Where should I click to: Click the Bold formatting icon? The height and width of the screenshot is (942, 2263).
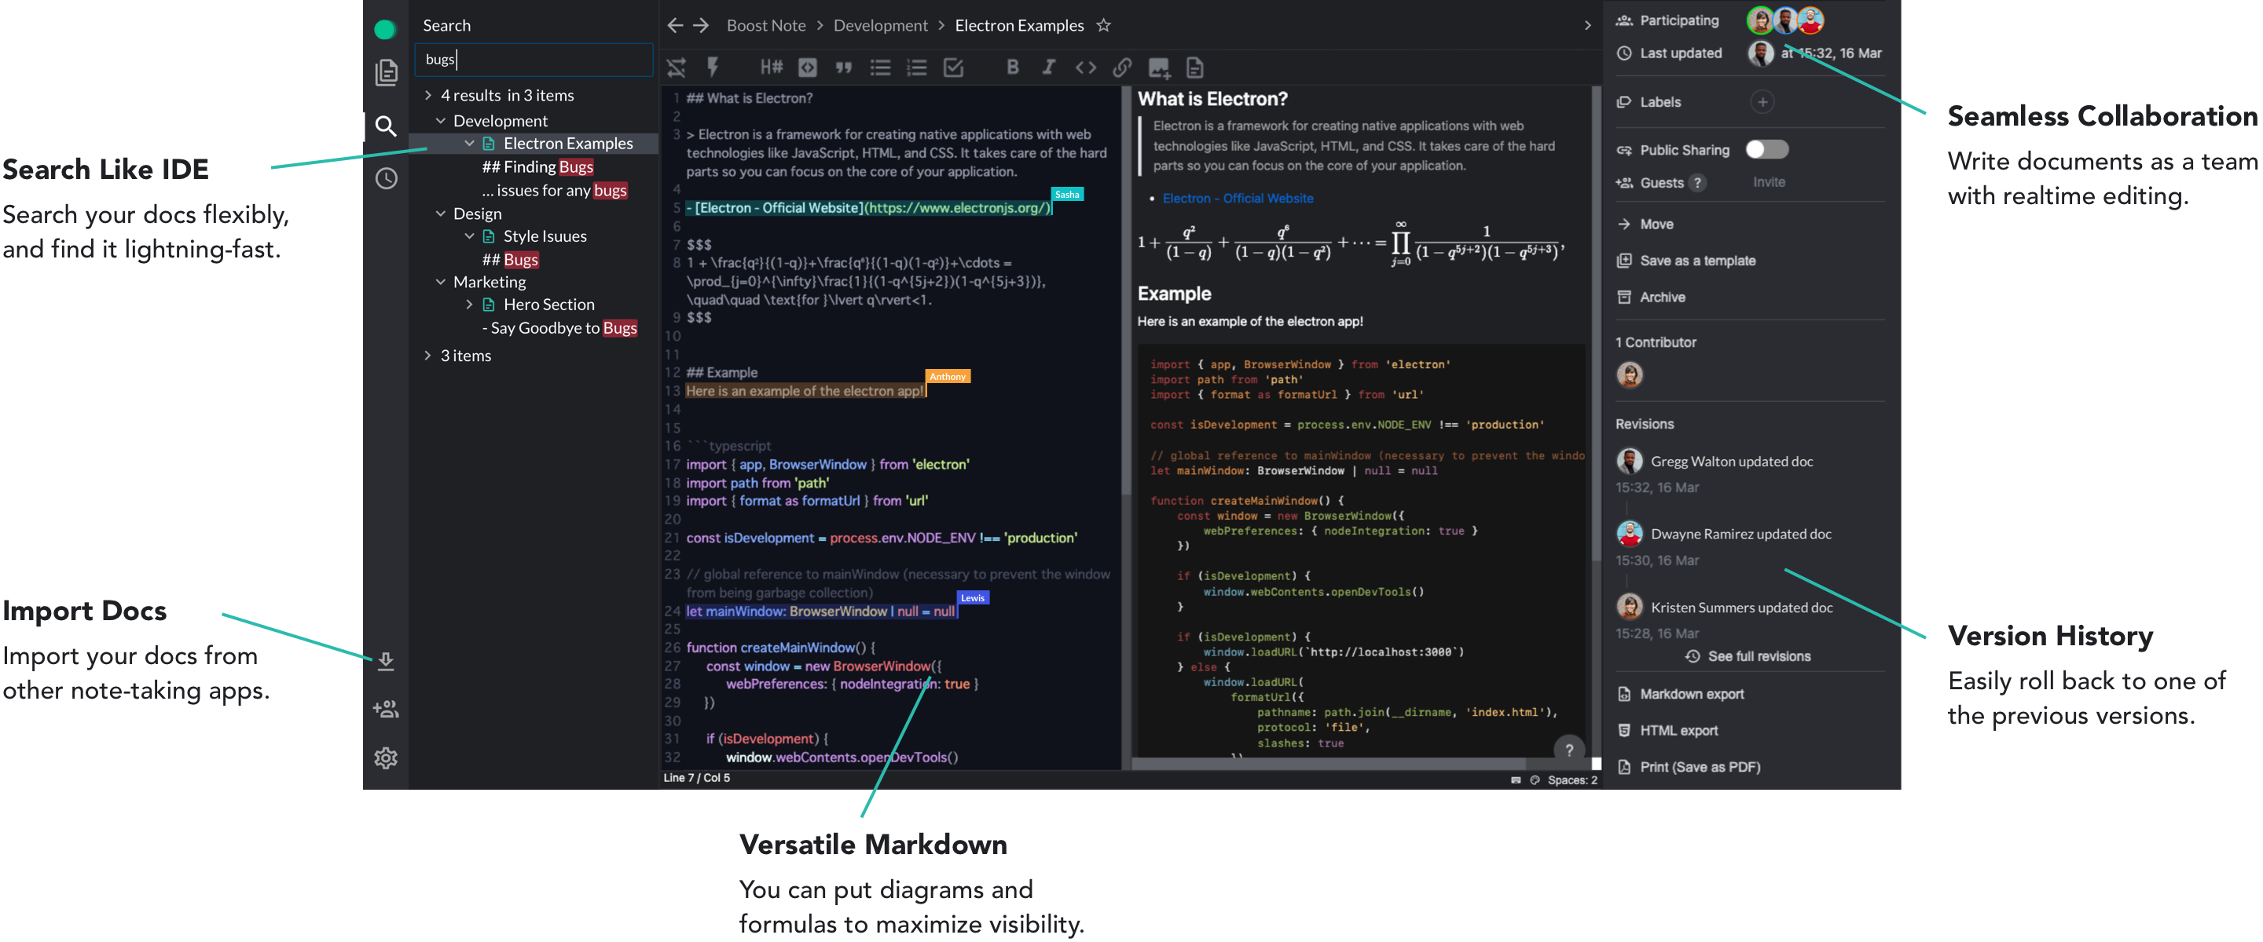[1012, 67]
